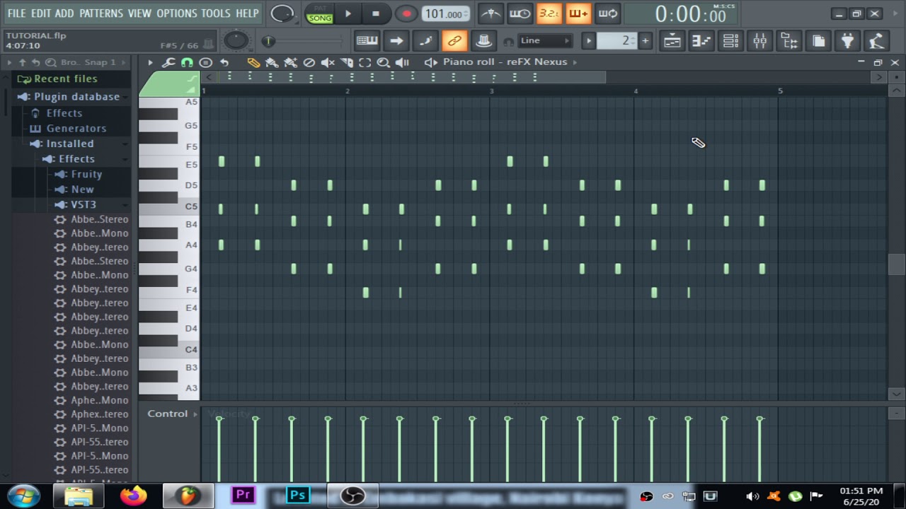Expand the Fruity folder
This screenshot has width=906, height=509.
pos(86,174)
